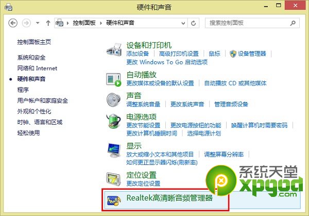Click the 调整系统音量 link
309x216 pixels.
pyautogui.click(x=143, y=104)
